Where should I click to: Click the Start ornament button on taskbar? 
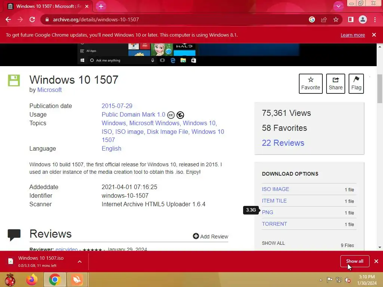10,280
